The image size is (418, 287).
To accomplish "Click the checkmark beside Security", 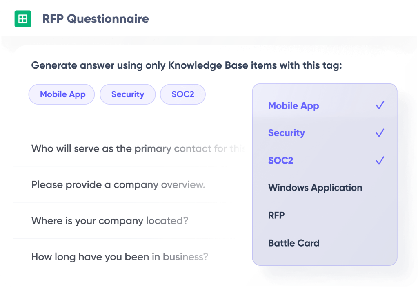I will click(379, 132).
